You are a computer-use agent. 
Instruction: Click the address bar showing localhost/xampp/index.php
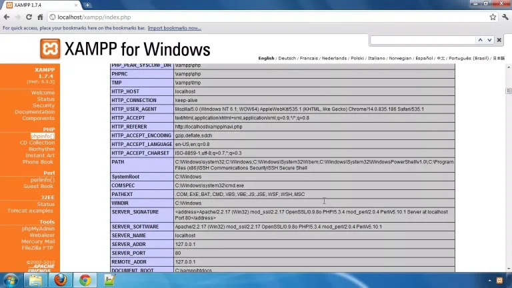tap(268, 17)
